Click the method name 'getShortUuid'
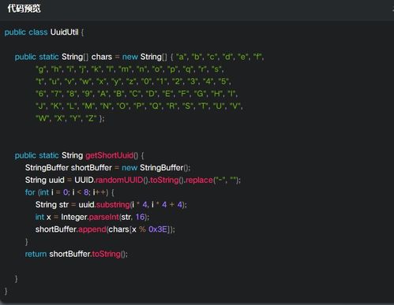The image size is (394, 305). pos(109,155)
